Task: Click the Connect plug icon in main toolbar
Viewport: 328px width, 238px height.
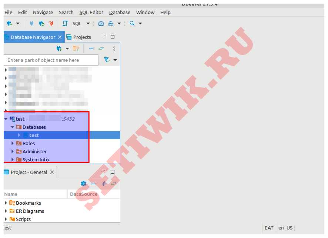Action: pyautogui.click(x=31, y=23)
